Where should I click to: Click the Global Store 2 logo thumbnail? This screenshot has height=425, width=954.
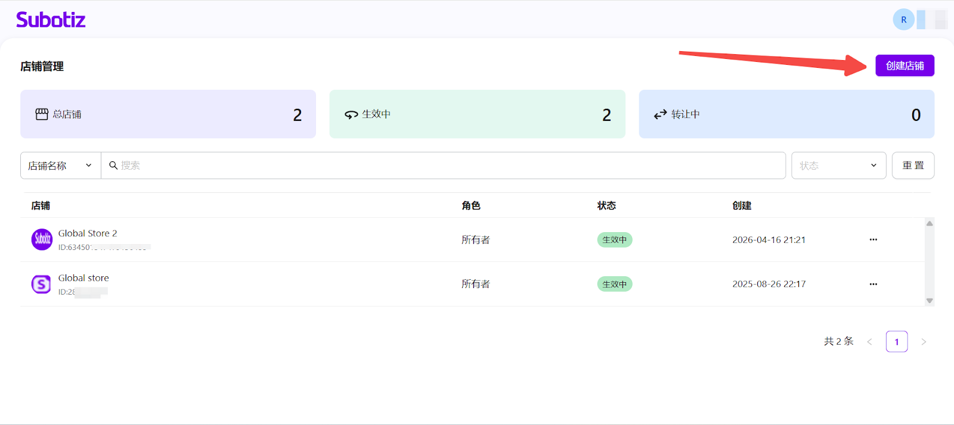click(x=42, y=239)
